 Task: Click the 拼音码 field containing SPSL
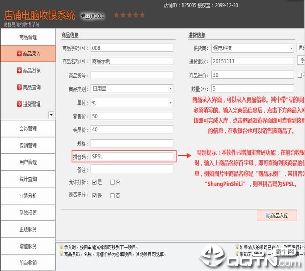click(x=132, y=156)
